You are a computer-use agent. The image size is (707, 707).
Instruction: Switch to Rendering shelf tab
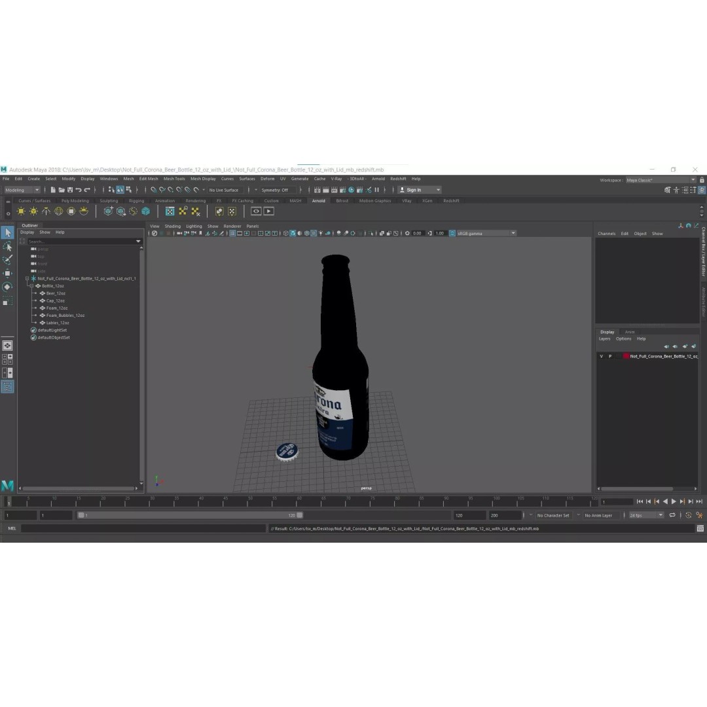(195, 201)
